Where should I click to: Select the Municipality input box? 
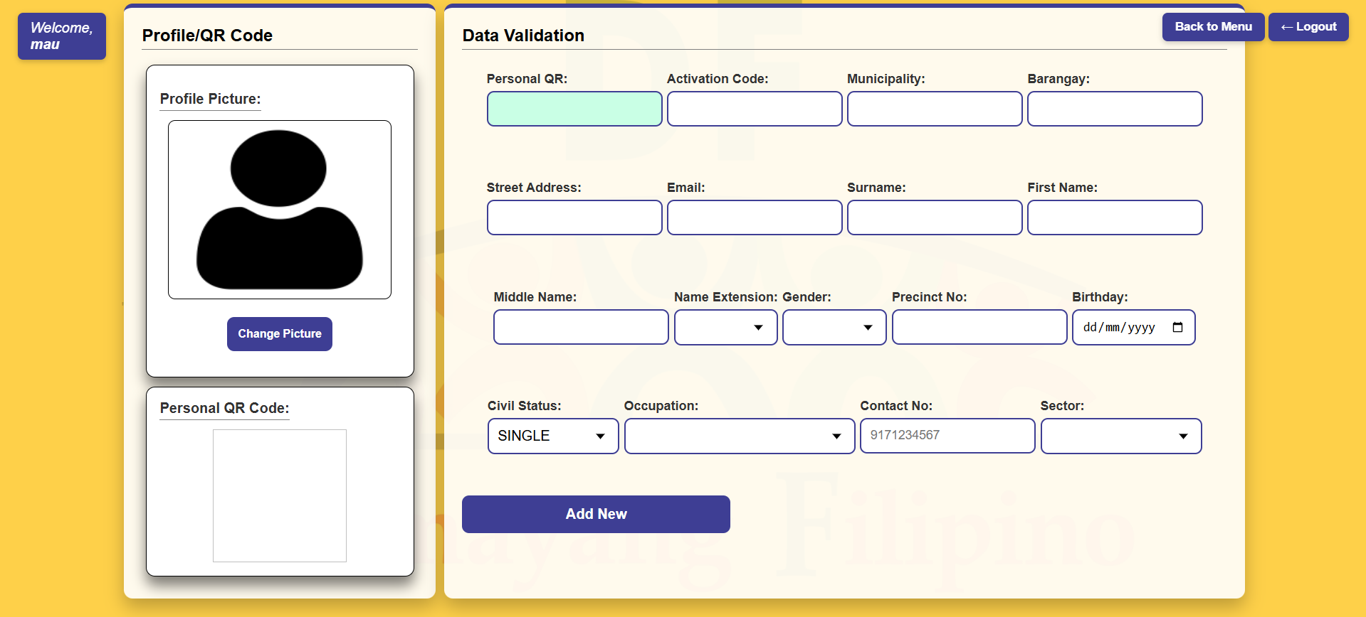coord(935,109)
